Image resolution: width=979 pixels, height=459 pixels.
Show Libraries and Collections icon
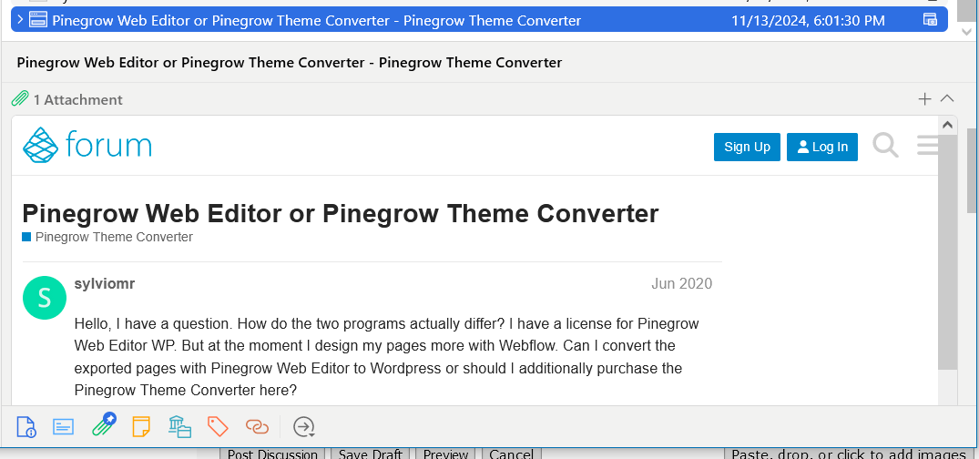pyautogui.click(x=179, y=426)
